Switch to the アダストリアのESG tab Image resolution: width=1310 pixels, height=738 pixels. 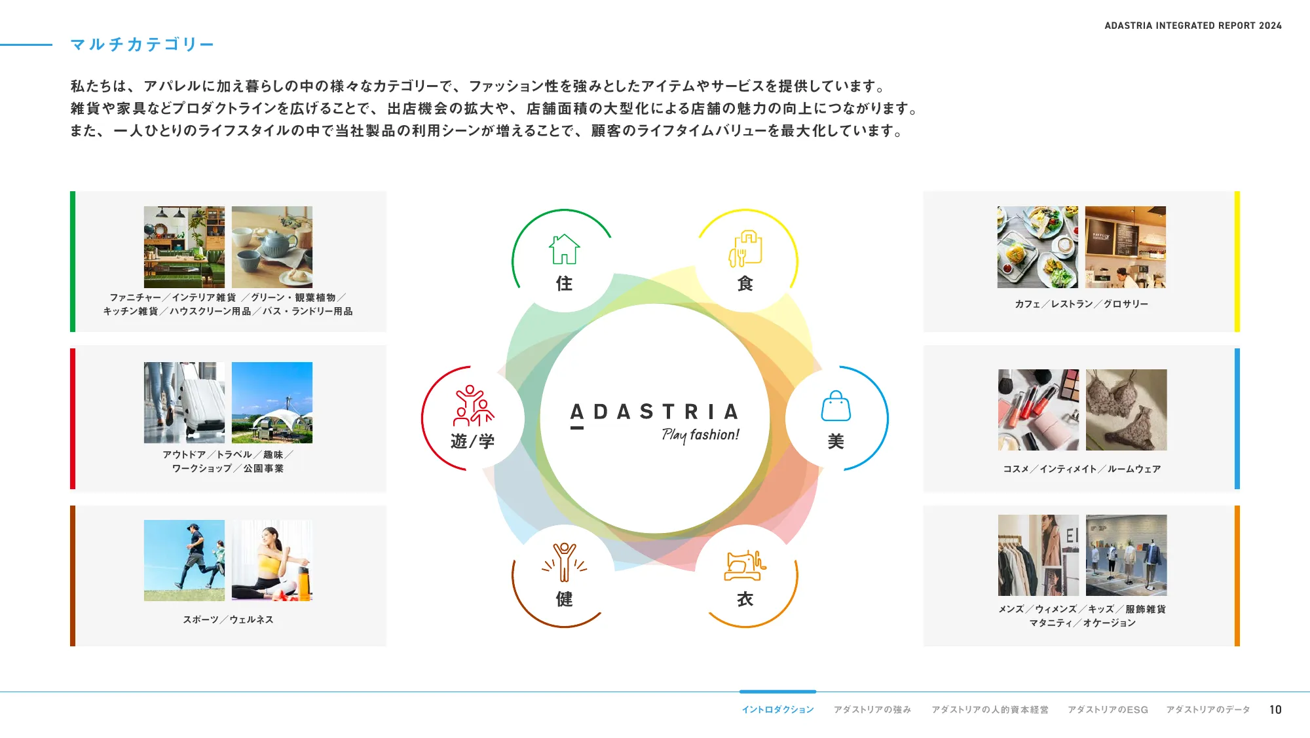[1108, 710]
